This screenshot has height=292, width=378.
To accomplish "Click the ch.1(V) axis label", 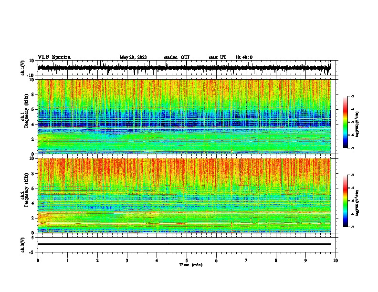I will 23,68.
